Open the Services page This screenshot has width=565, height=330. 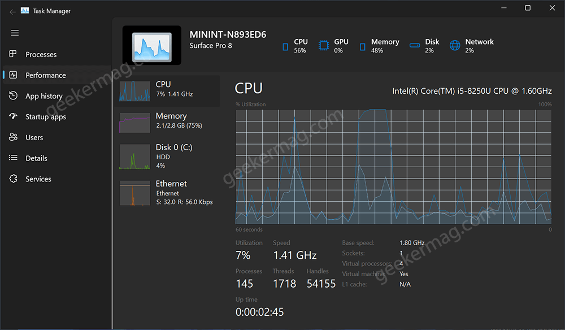pyautogui.click(x=57, y=179)
